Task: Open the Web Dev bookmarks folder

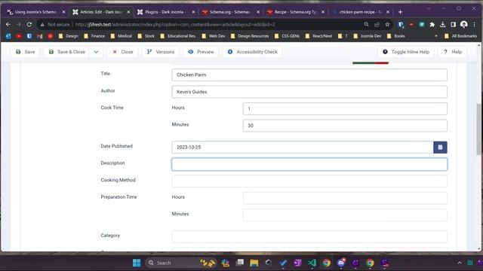Action: [213, 36]
